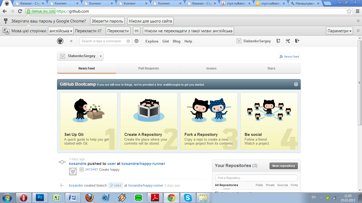Image resolution: width=362 pixels, height=203 pixels.
Task: Focus the Search or type a command field
Action: click(105, 41)
